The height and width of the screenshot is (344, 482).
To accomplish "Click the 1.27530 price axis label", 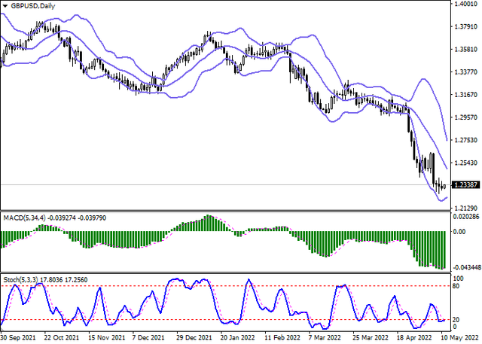I will point(465,140).
